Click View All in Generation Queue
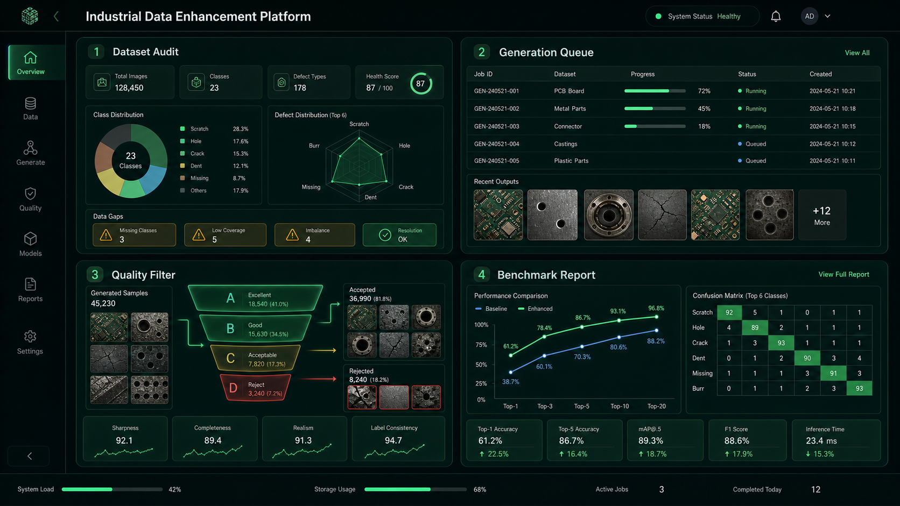The width and height of the screenshot is (900, 506). click(857, 53)
